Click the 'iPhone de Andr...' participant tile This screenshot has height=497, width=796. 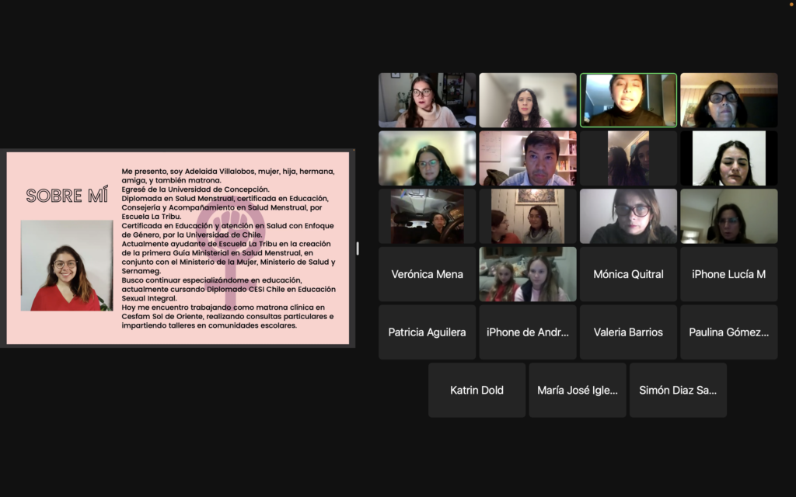(527, 332)
